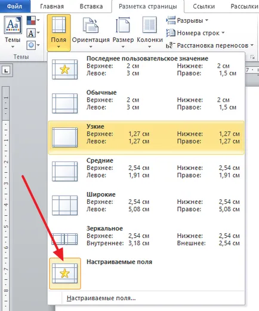Screen dimensions: 259x311
Task: Open theme fonts dropdown
Action: coord(33,33)
